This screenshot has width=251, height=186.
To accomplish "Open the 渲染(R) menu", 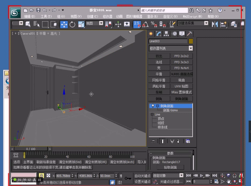I will click(152, 16).
